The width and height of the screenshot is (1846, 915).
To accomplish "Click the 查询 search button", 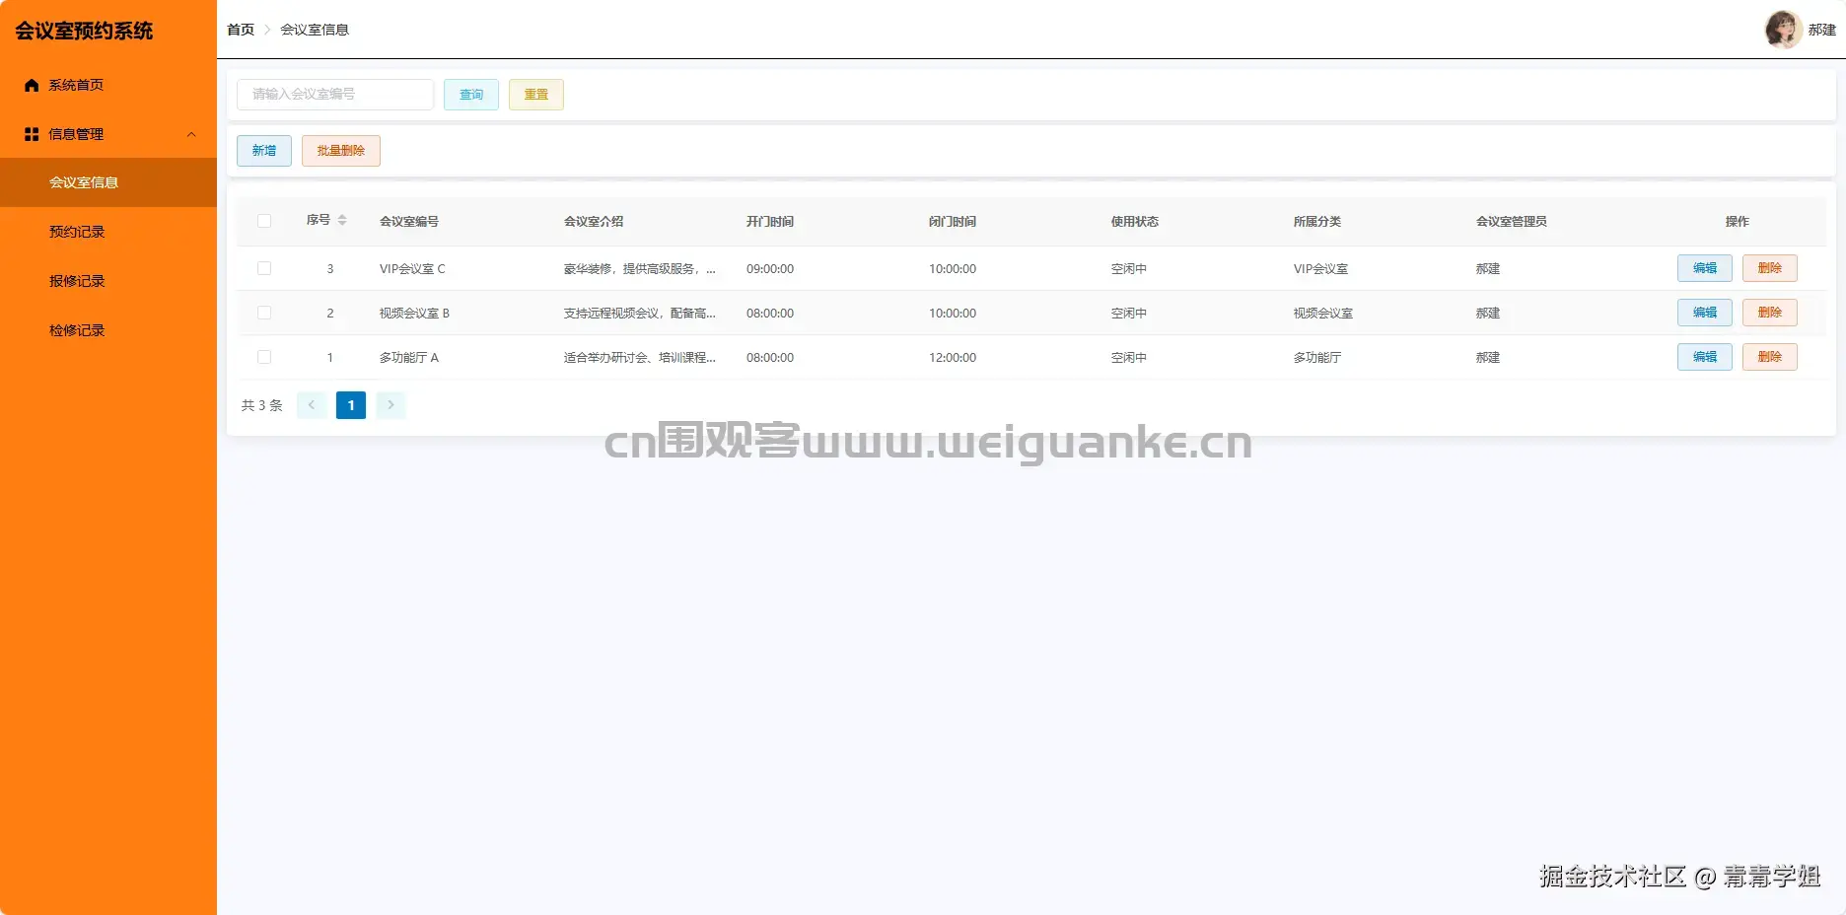I will point(471,95).
